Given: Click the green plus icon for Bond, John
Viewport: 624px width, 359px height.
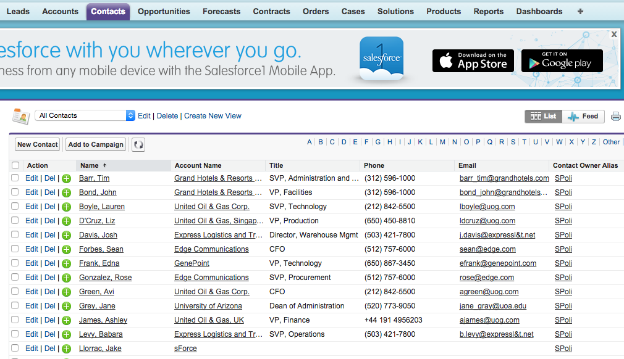Looking at the screenshot, I should click(x=67, y=193).
